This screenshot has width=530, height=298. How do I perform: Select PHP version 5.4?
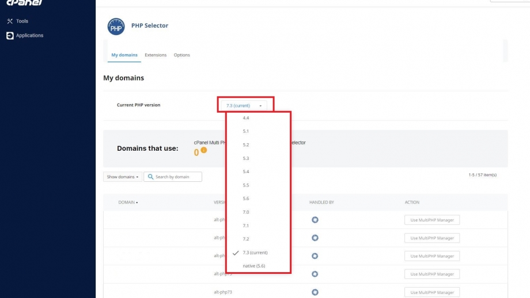click(246, 172)
